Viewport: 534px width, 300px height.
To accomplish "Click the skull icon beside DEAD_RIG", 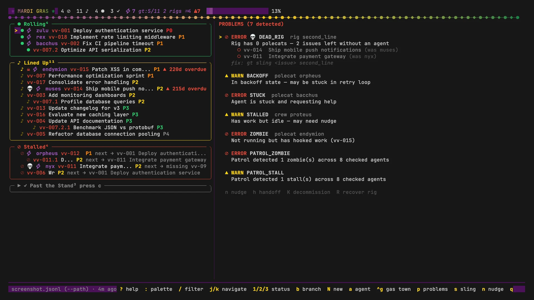I will 253,37.
